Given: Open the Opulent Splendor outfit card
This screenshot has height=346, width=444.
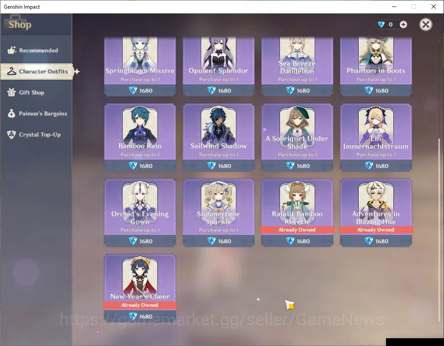Looking at the screenshot, I should (x=219, y=67).
